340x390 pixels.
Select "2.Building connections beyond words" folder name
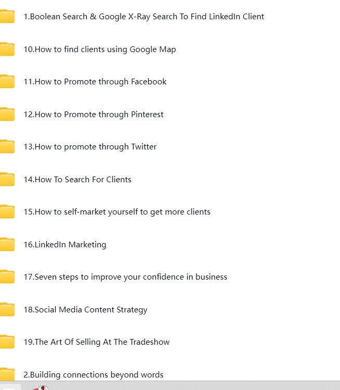(x=93, y=375)
